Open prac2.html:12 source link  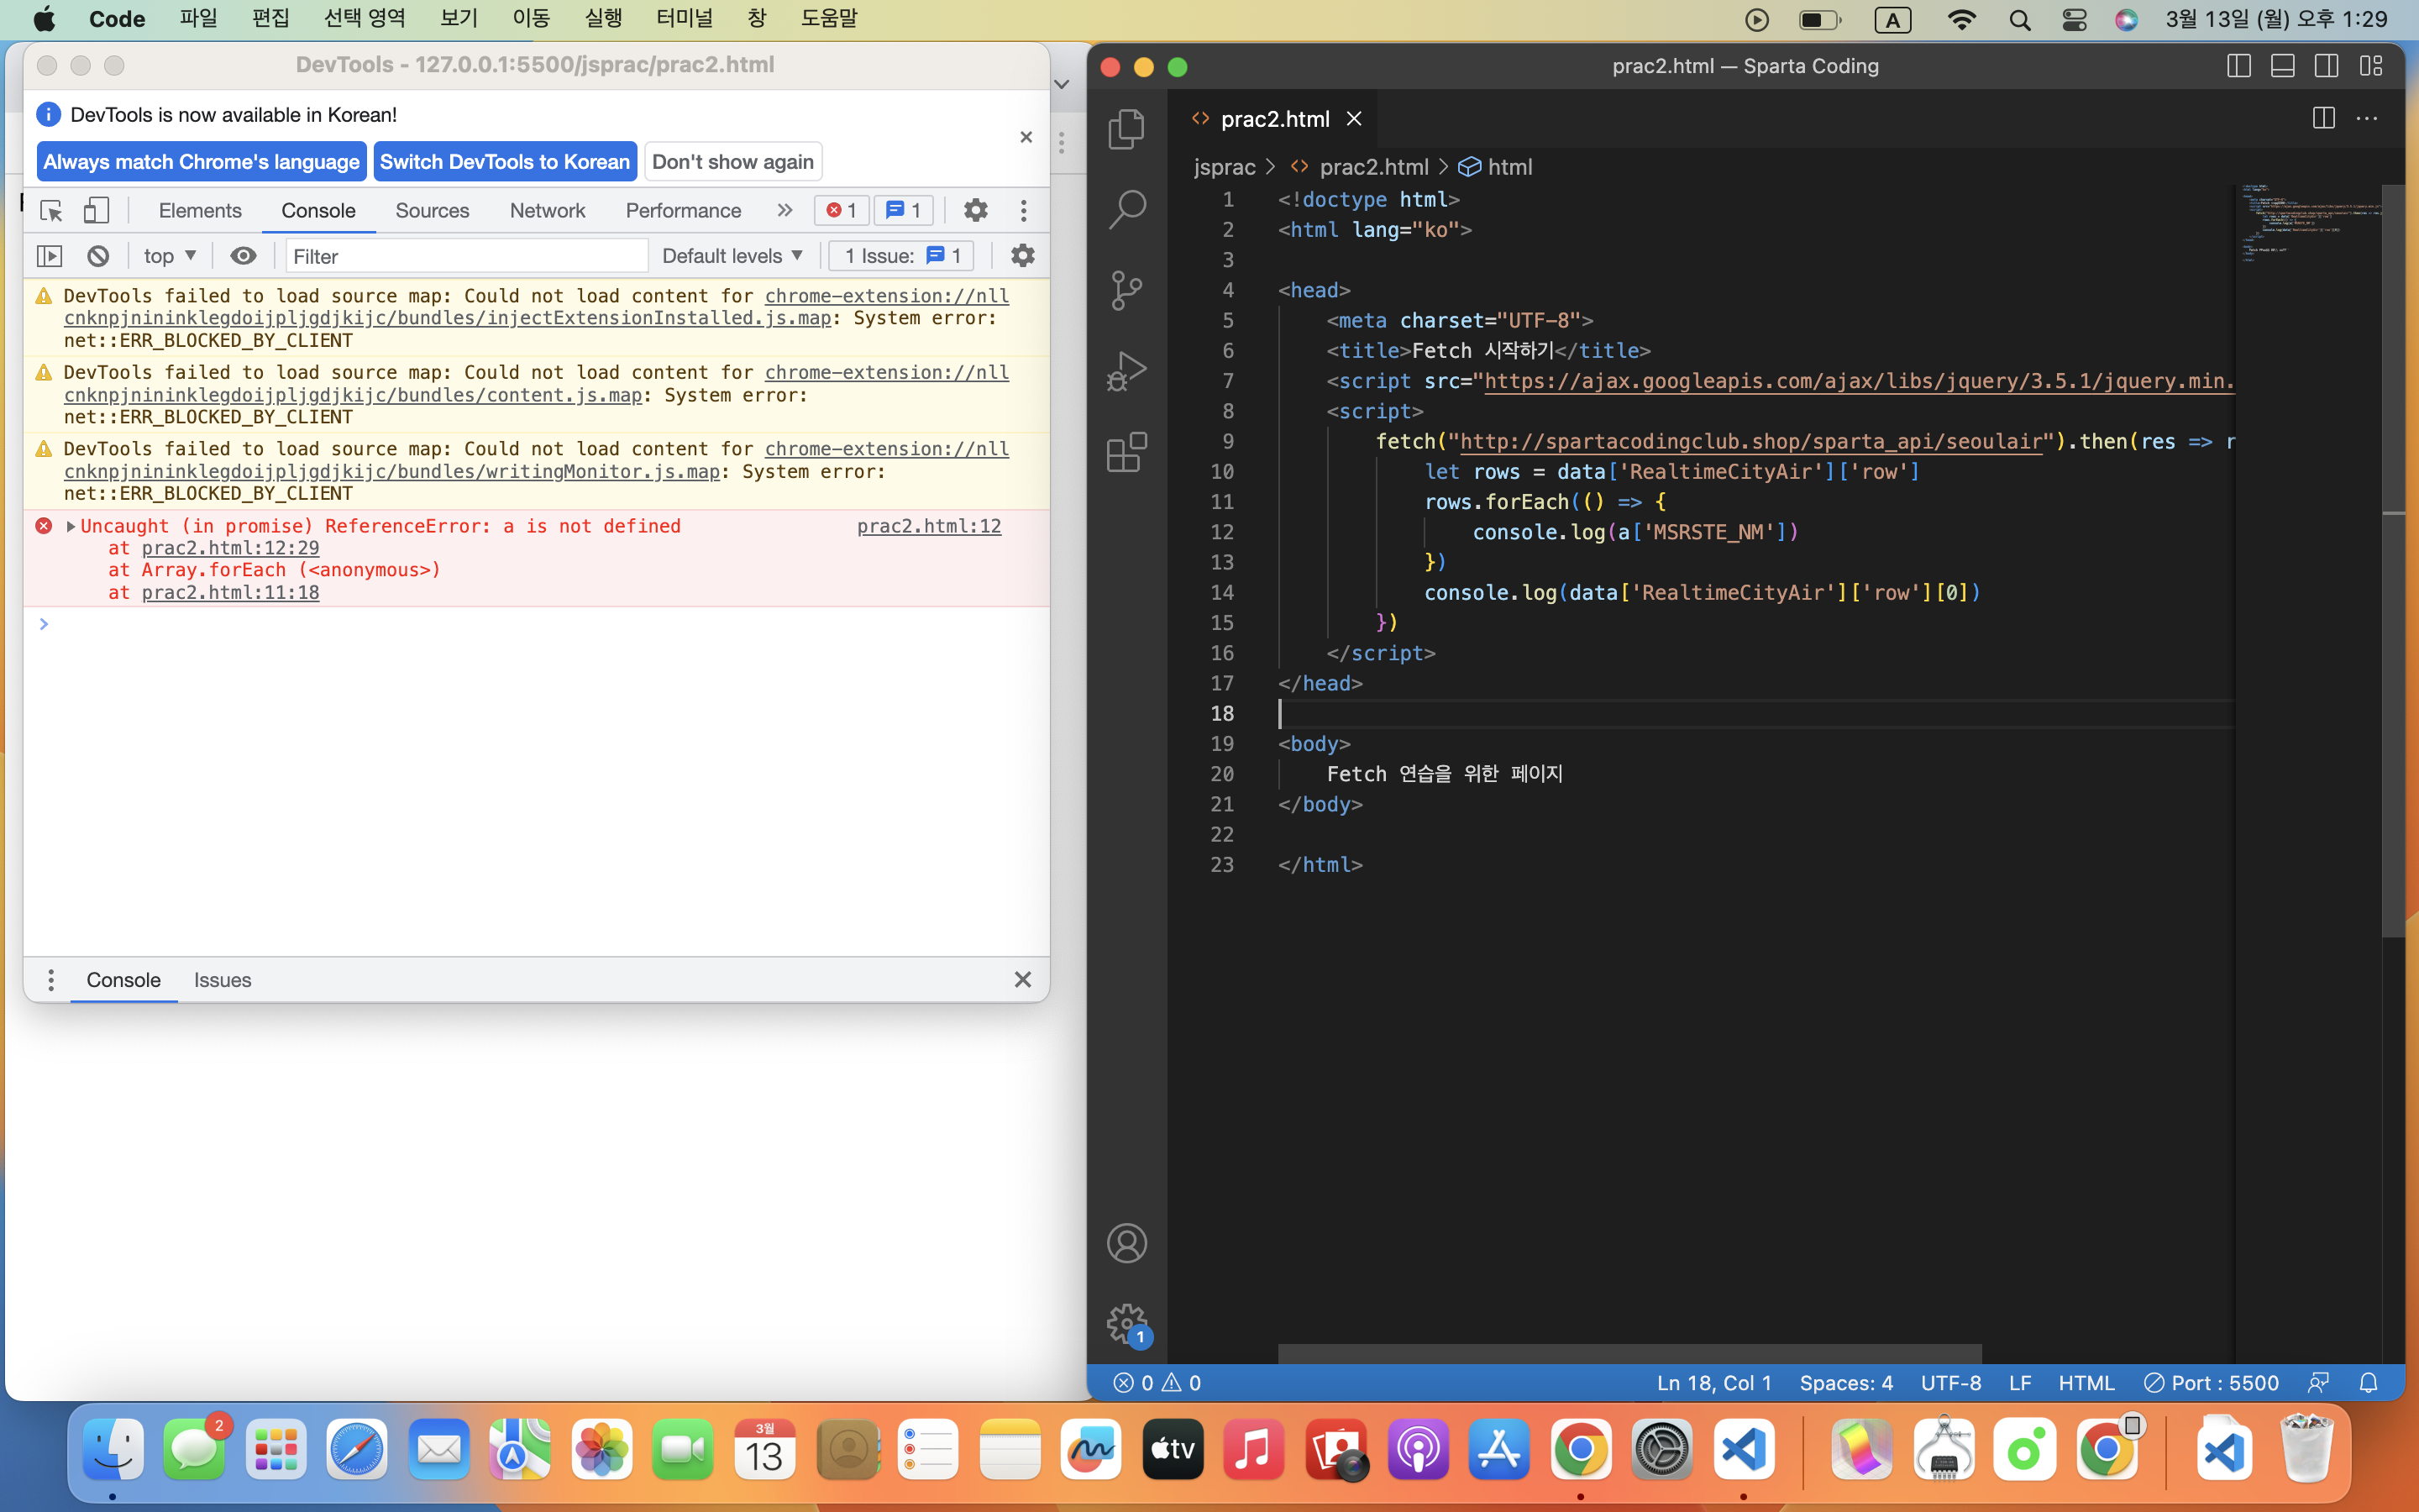click(929, 526)
